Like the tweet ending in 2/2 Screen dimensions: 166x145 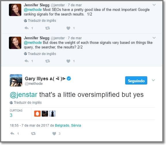pos(68,61)
